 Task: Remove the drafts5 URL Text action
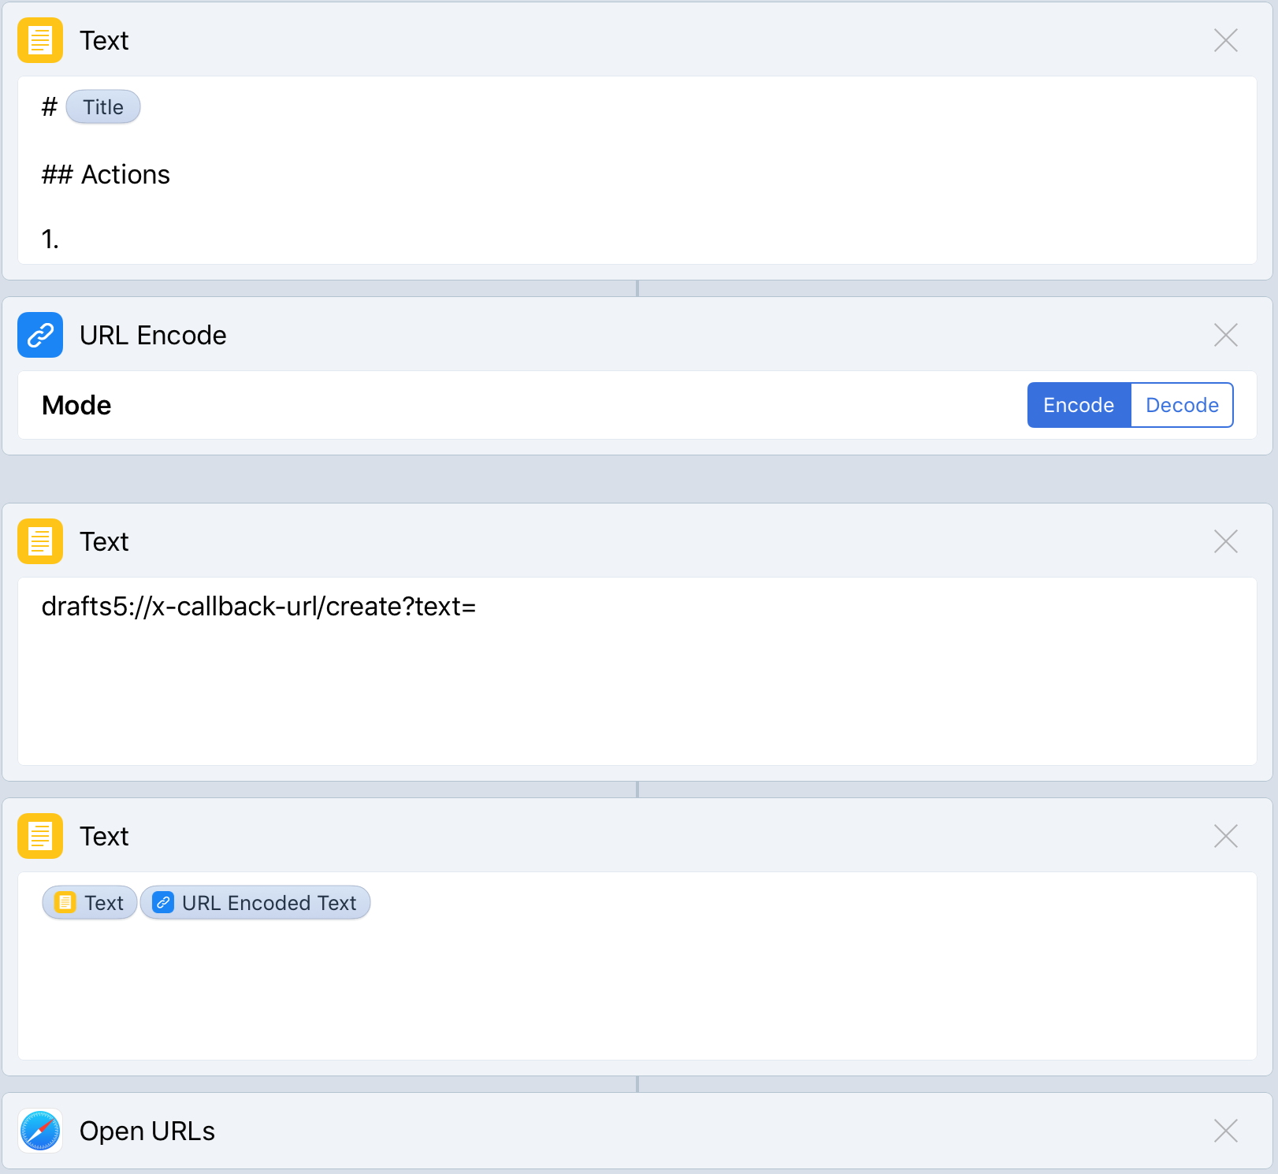(x=1225, y=541)
